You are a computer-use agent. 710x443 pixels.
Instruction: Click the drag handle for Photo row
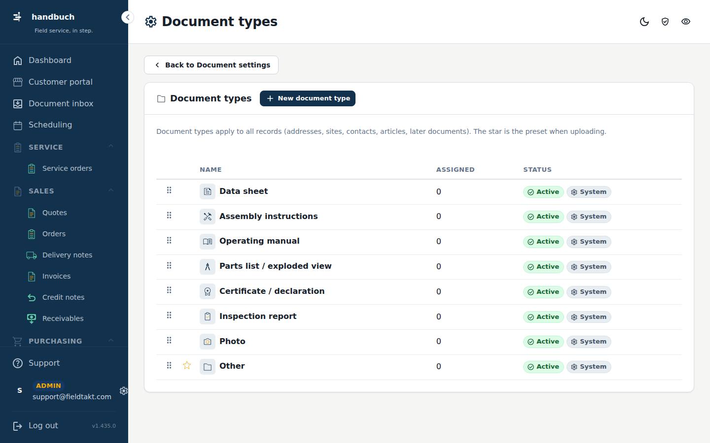[x=169, y=340]
